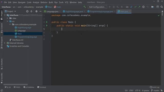This screenshot has height=92, width=164.
Task: Click the Git rollback undo icon
Action: tap(148, 7)
